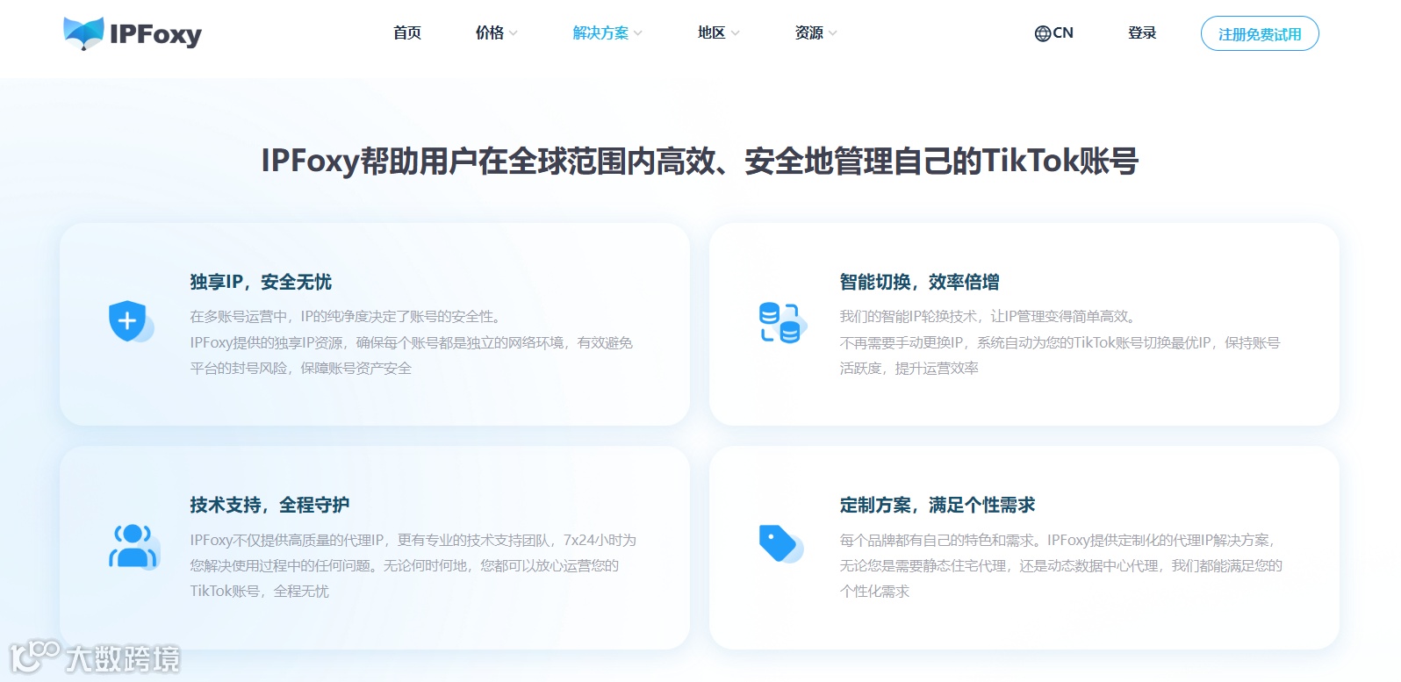Screen dimensions: 1401x682
Task: Click the database switching icon
Action: point(781,322)
